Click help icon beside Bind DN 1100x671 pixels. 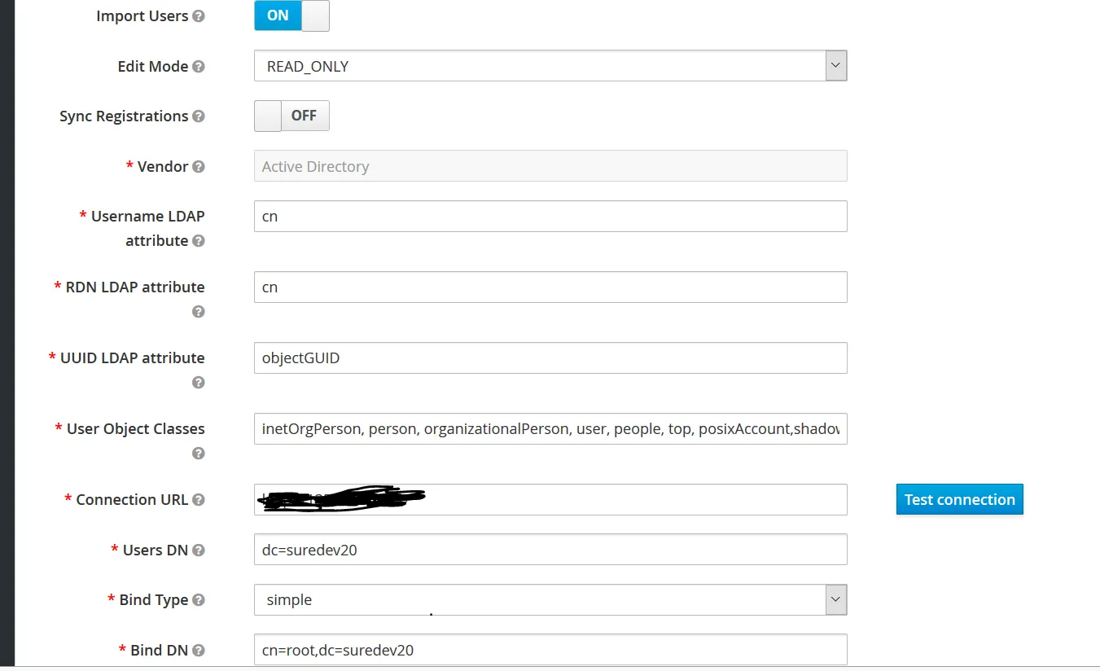tap(199, 651)
